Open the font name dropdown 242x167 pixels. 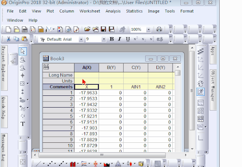coord(81,39)
